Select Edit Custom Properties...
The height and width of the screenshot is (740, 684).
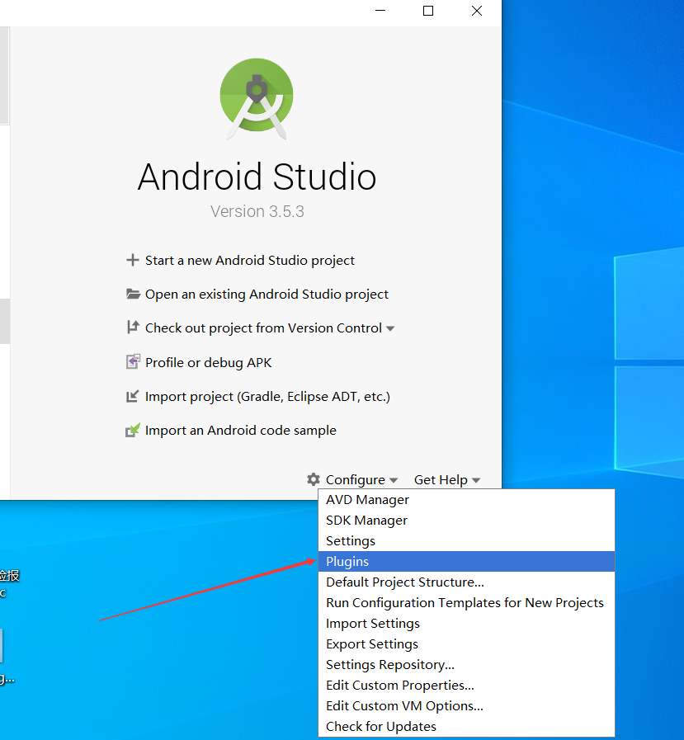coord(466,686)
